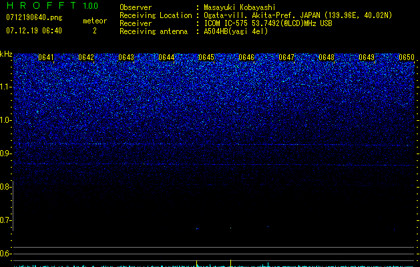Click the 0.7 kHz axis label

[5, 220]
